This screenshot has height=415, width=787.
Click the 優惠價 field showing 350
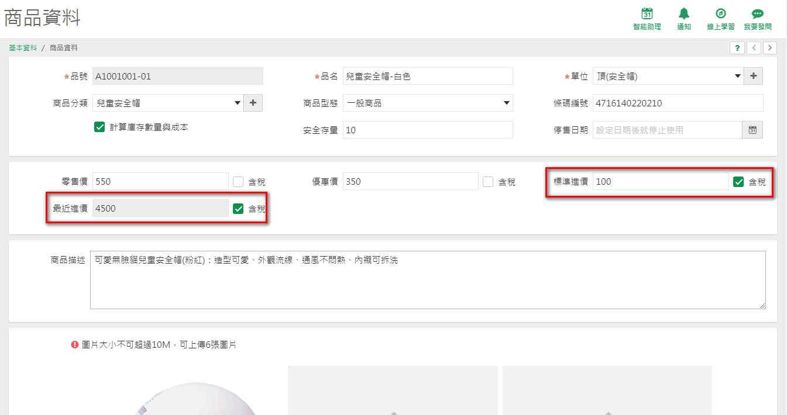[x=411, y=181]
